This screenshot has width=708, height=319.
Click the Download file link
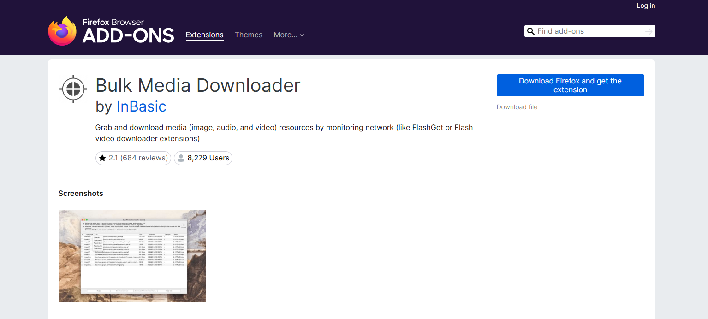tap(517, 107)
